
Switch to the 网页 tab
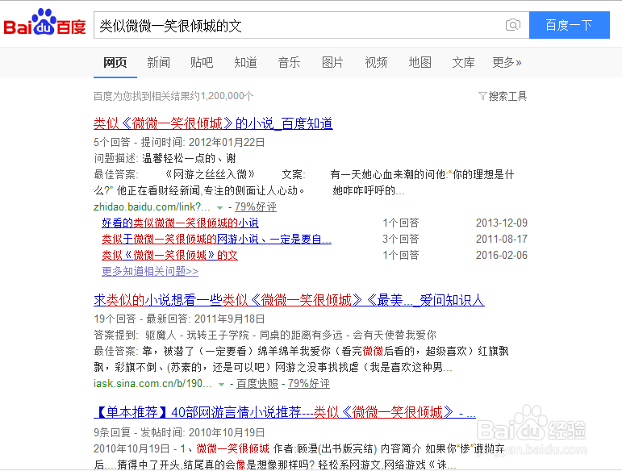[x=115, y=62]
